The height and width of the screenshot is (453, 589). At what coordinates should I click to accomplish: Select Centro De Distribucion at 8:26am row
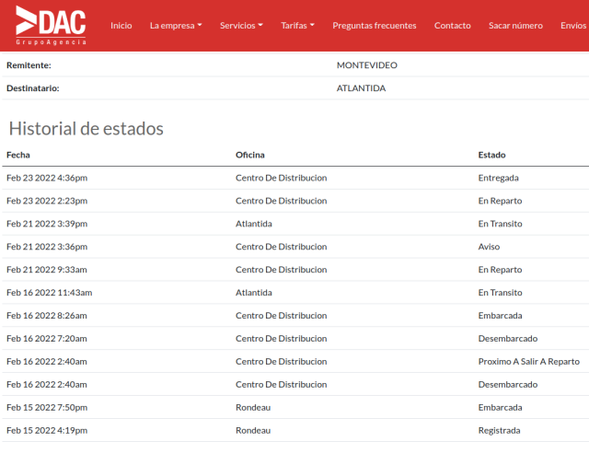pyautogui.click(x=281, y=316)
